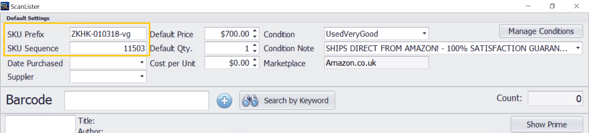Viewport: 589px width, 133px height.
Task: Expand the Condition dropdown showing UsedVeryGood
Action: coord(424,33)
